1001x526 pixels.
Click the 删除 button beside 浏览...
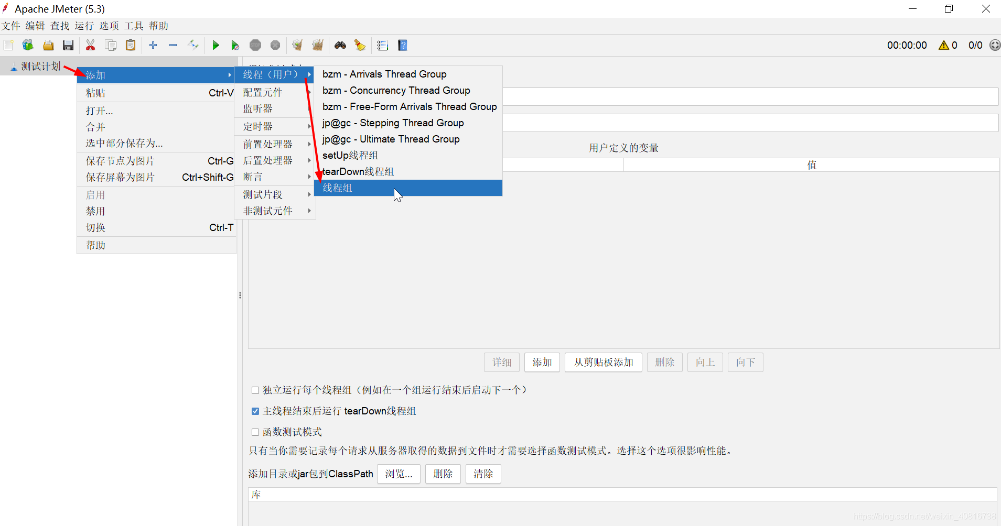pyautogui.click(x=443, y=474)
